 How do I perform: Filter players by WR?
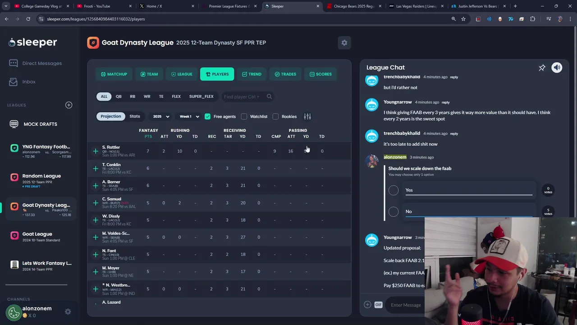147,97
